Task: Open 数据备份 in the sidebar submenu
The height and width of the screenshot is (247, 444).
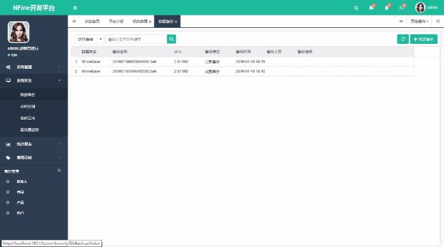Action: pos(27,95)
